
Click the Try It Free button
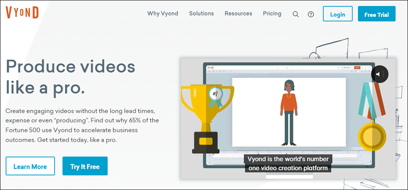[85, 166]
